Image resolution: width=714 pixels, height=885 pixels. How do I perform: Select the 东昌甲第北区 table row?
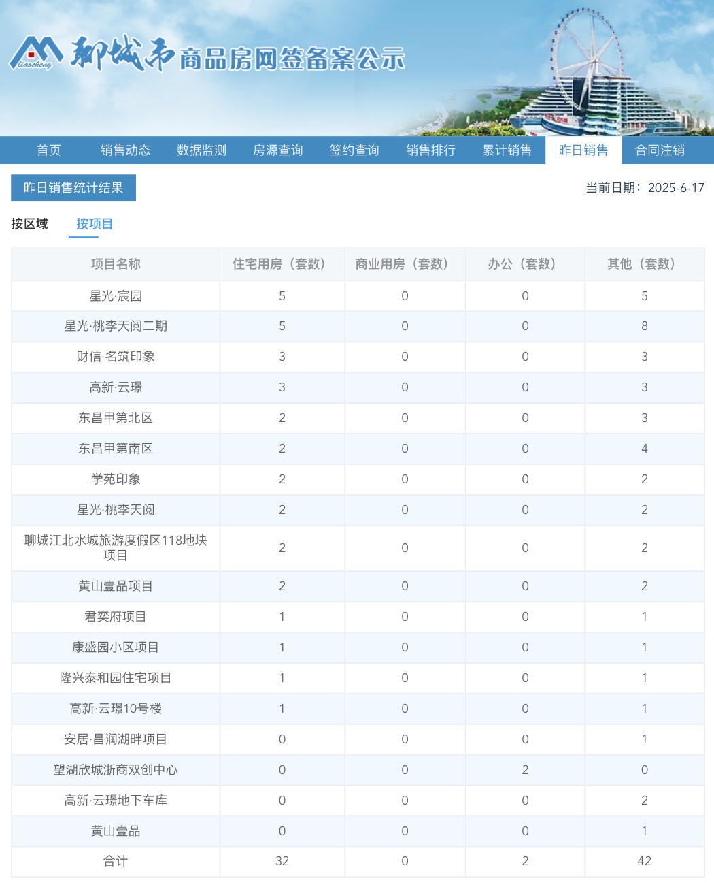coord(114,418)
